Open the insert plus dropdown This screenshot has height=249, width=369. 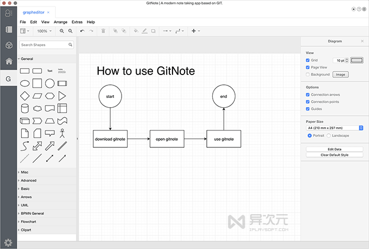[195, 31]
